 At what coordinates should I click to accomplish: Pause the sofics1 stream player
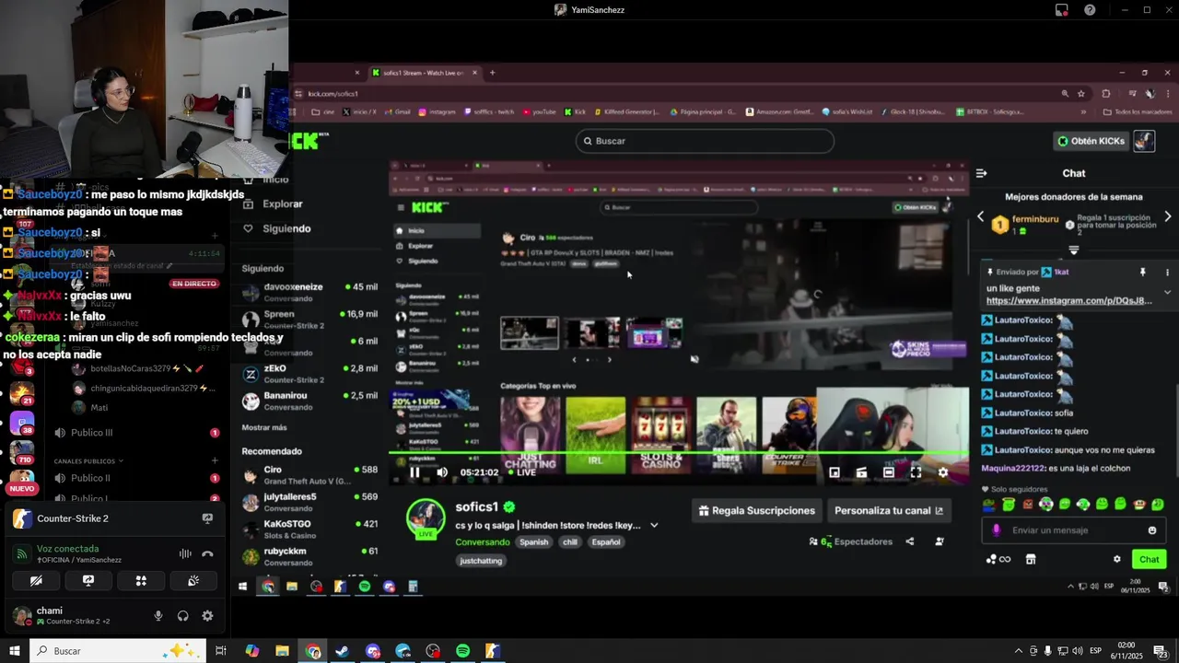(414, 472)
